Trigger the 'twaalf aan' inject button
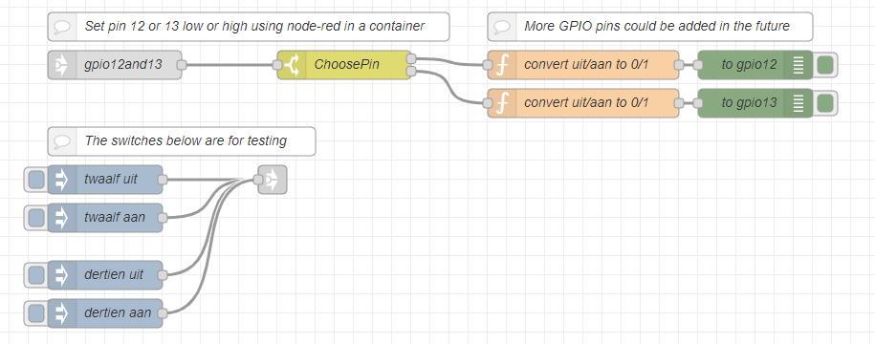The width and height of the screenshot is (875, 344). (36, 218)
